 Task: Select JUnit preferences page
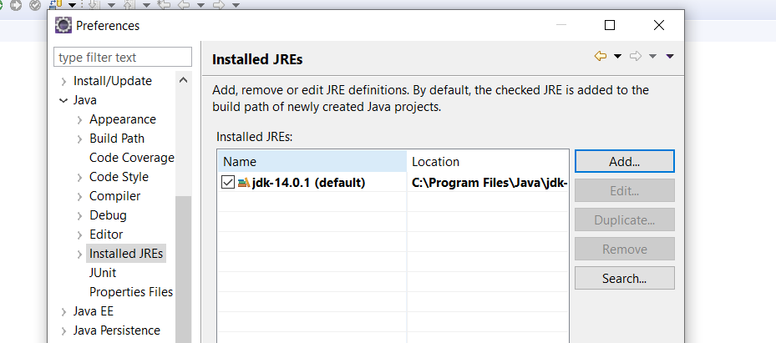coord(103,273)
